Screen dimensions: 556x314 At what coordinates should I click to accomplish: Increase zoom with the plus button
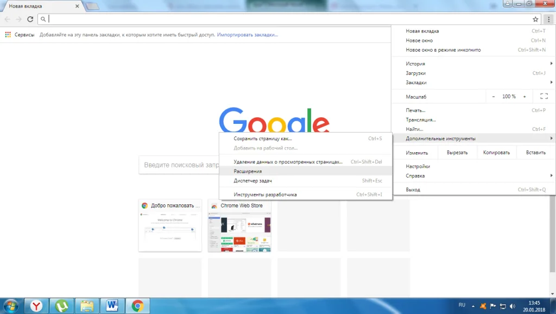525,97
